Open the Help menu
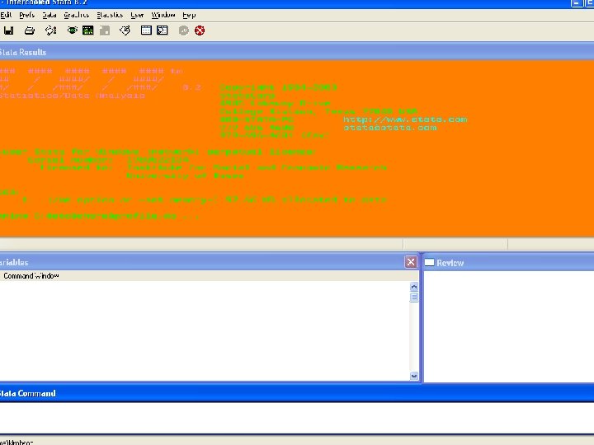The height and width of the screenshot is (445, 594). pos(189,15)
